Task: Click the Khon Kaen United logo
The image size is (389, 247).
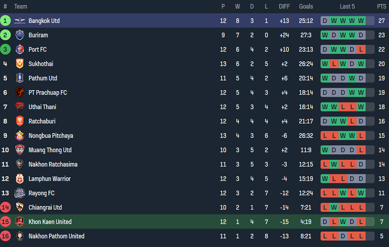Action: point(20,222)
